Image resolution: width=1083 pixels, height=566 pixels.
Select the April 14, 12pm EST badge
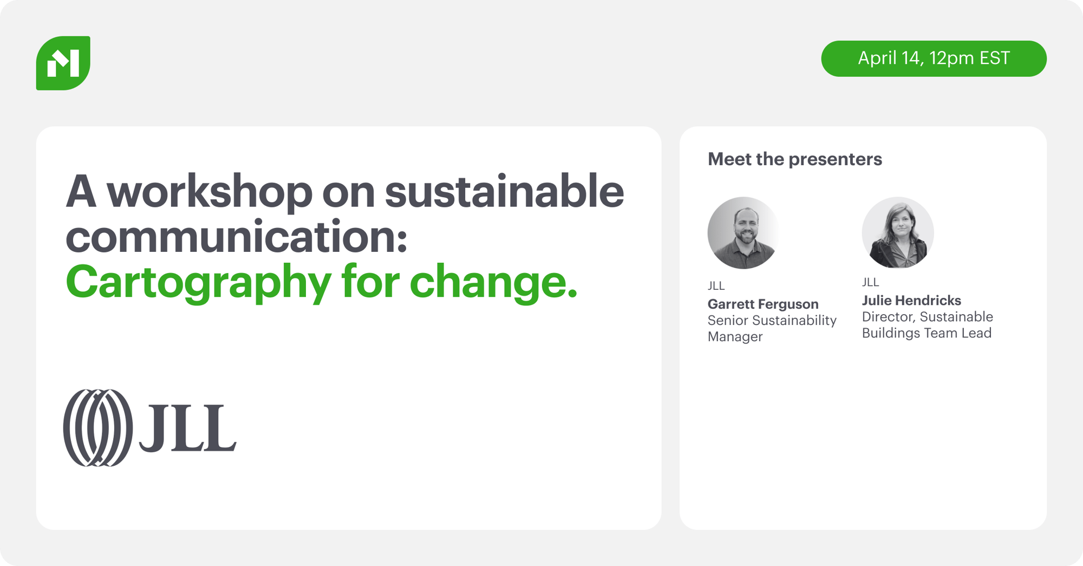click(934, 58)
